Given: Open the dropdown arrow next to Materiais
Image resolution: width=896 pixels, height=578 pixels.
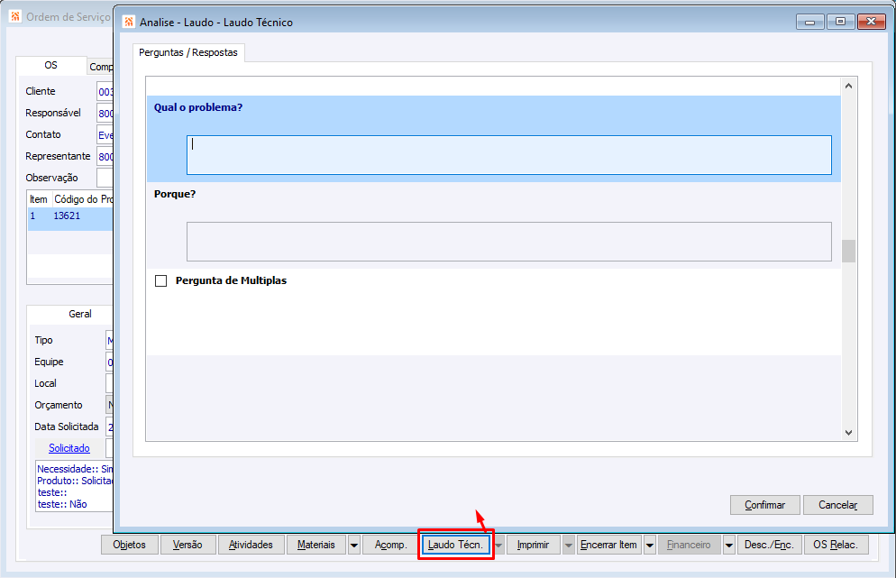Looking at the screenshot, I should 354,545.
